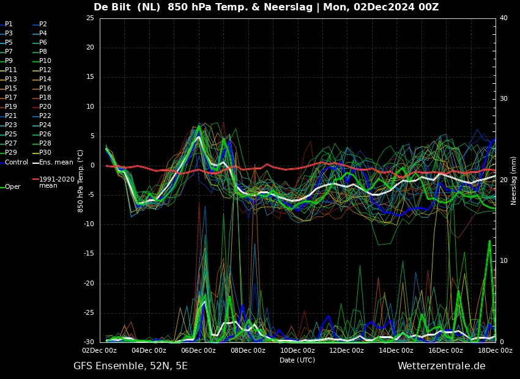Click the 06Dec 00z date tick label
This screenshot has width=520, height=379.
[199, 350]
